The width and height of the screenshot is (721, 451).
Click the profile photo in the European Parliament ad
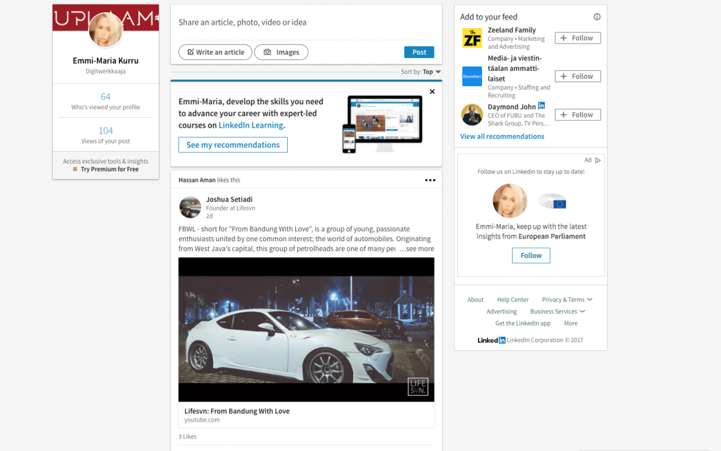[x=509, y=201]
